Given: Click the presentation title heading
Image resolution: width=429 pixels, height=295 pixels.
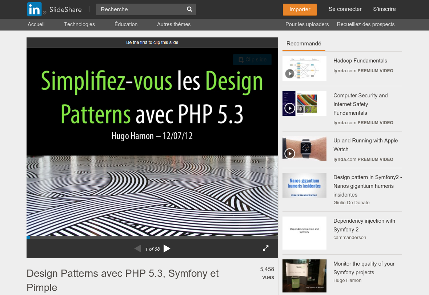Looking at the screenshot, I should tap(123, 280).
